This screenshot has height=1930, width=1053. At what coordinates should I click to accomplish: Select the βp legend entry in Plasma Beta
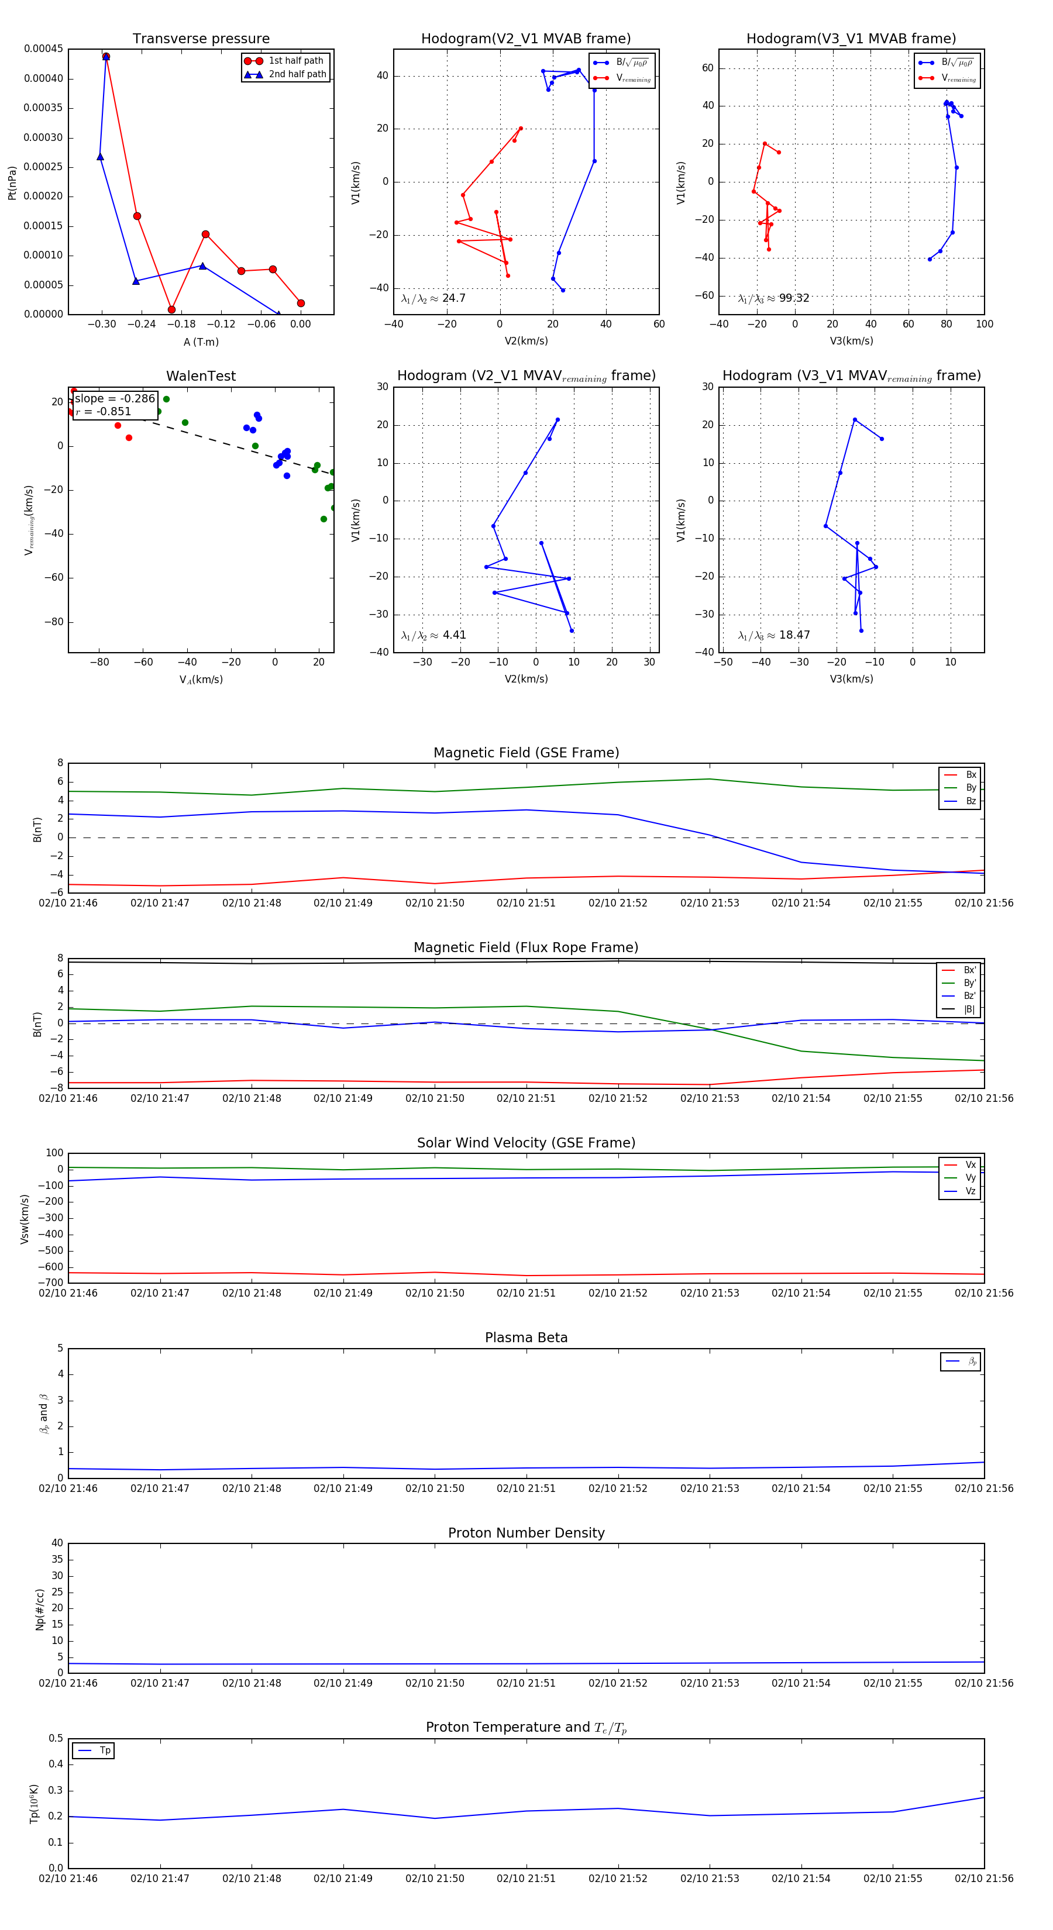(x=961, y=1362)
